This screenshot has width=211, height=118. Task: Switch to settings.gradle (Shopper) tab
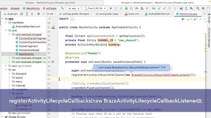pos(76,14)
